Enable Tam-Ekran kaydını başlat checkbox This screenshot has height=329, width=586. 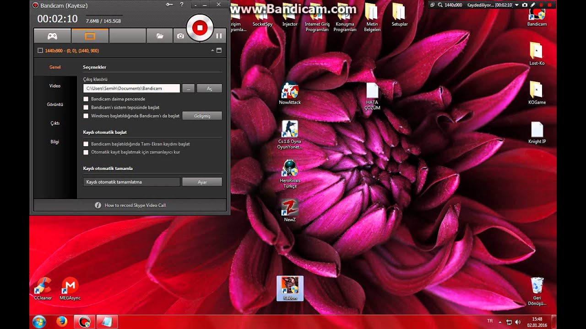(86, 144)
